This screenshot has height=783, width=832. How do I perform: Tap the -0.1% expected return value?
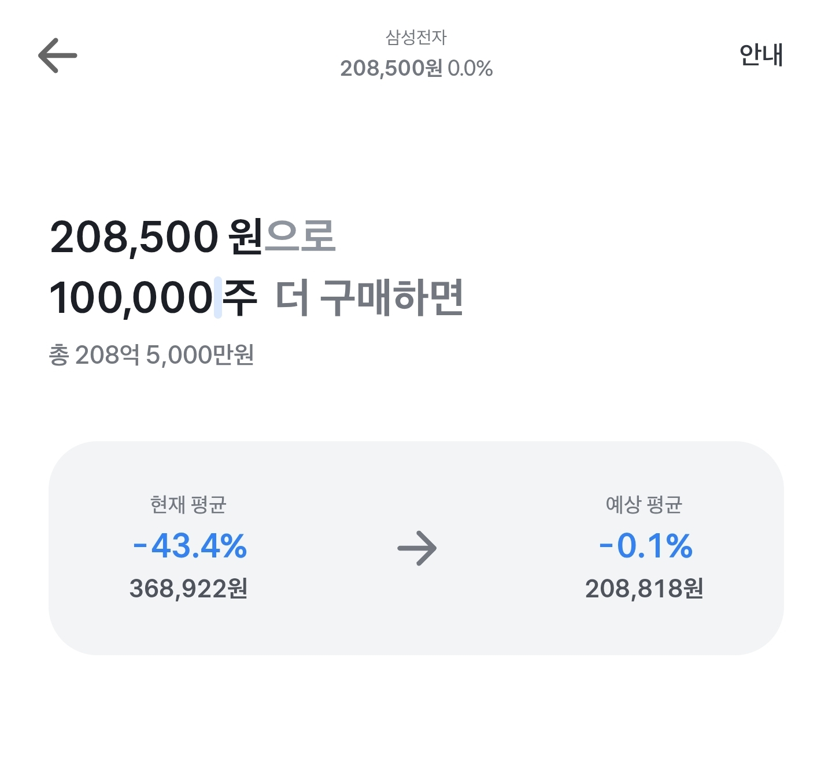(645, 546)
